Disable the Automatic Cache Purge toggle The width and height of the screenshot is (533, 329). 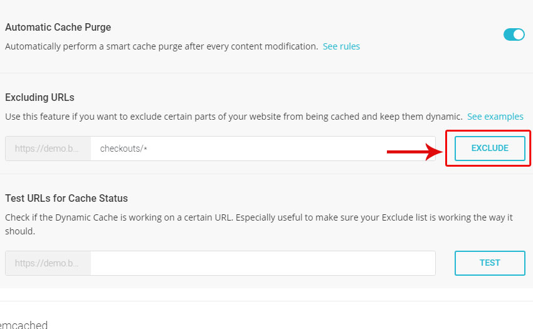(x=514, y=34)
